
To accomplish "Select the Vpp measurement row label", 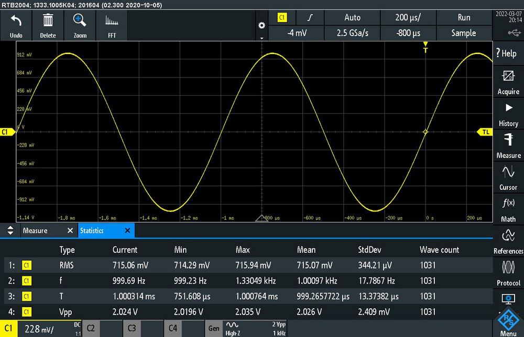I will 65,312.
